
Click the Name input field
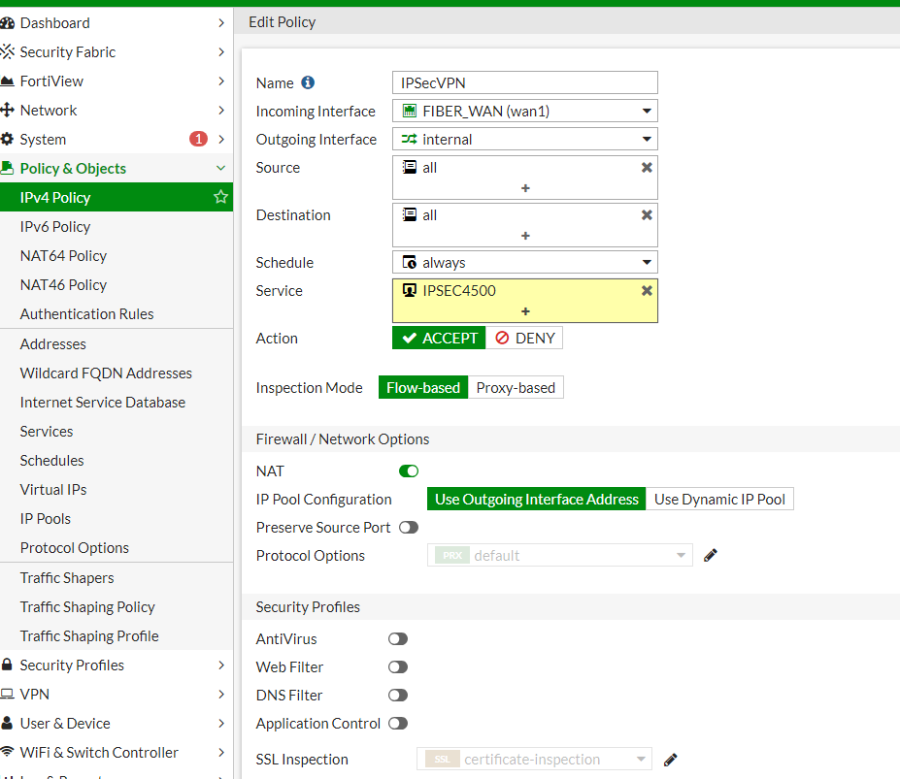tap(525, 83)
